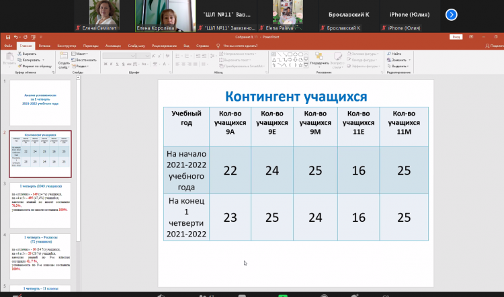Select slide 1 thumbnail in slide panel
The width and height of the screenshot is (504, 297).
(40, 103)
